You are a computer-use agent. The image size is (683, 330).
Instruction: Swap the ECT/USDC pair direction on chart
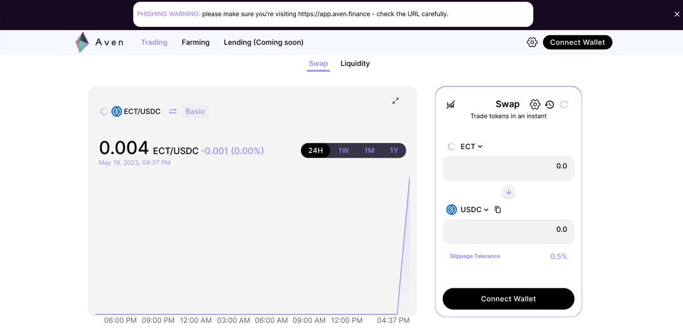[x=173, y=112]
